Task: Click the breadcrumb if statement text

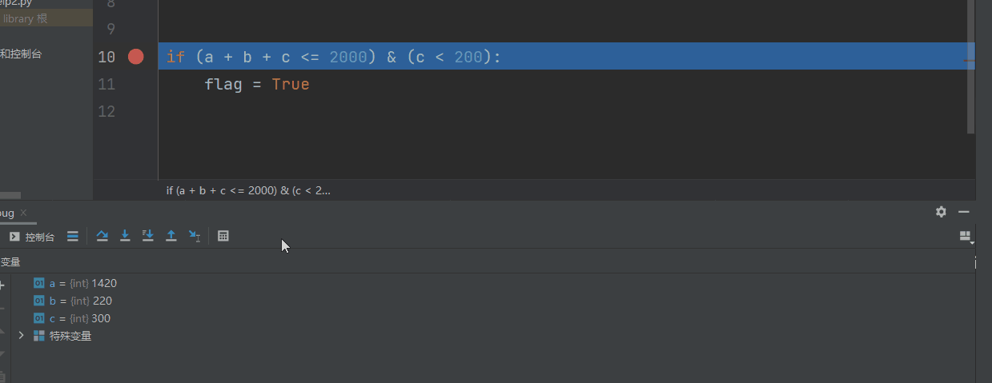Action: [247, 190]
